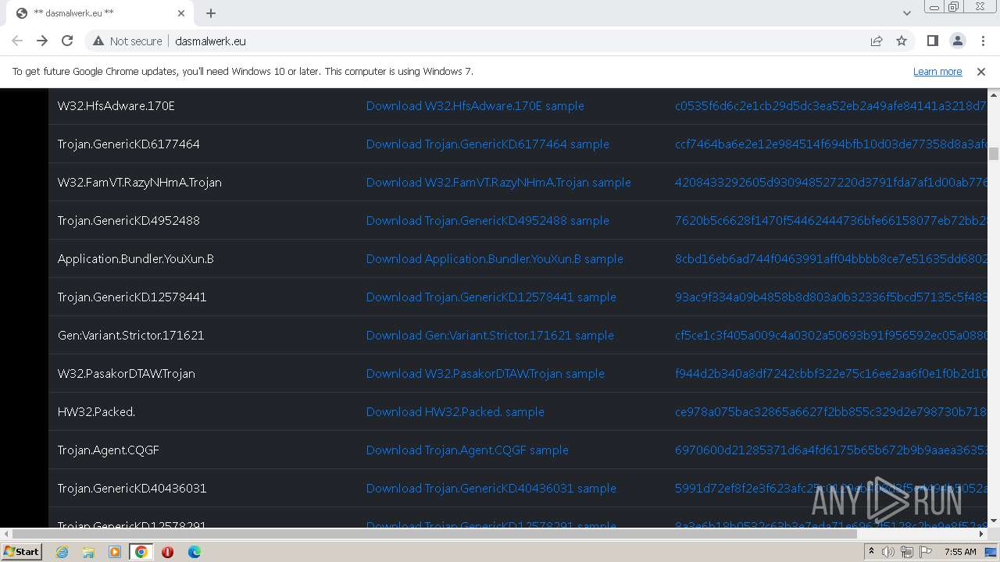Open hash link starting with 8cbd16eb6ad7

[x=831, y=258]
